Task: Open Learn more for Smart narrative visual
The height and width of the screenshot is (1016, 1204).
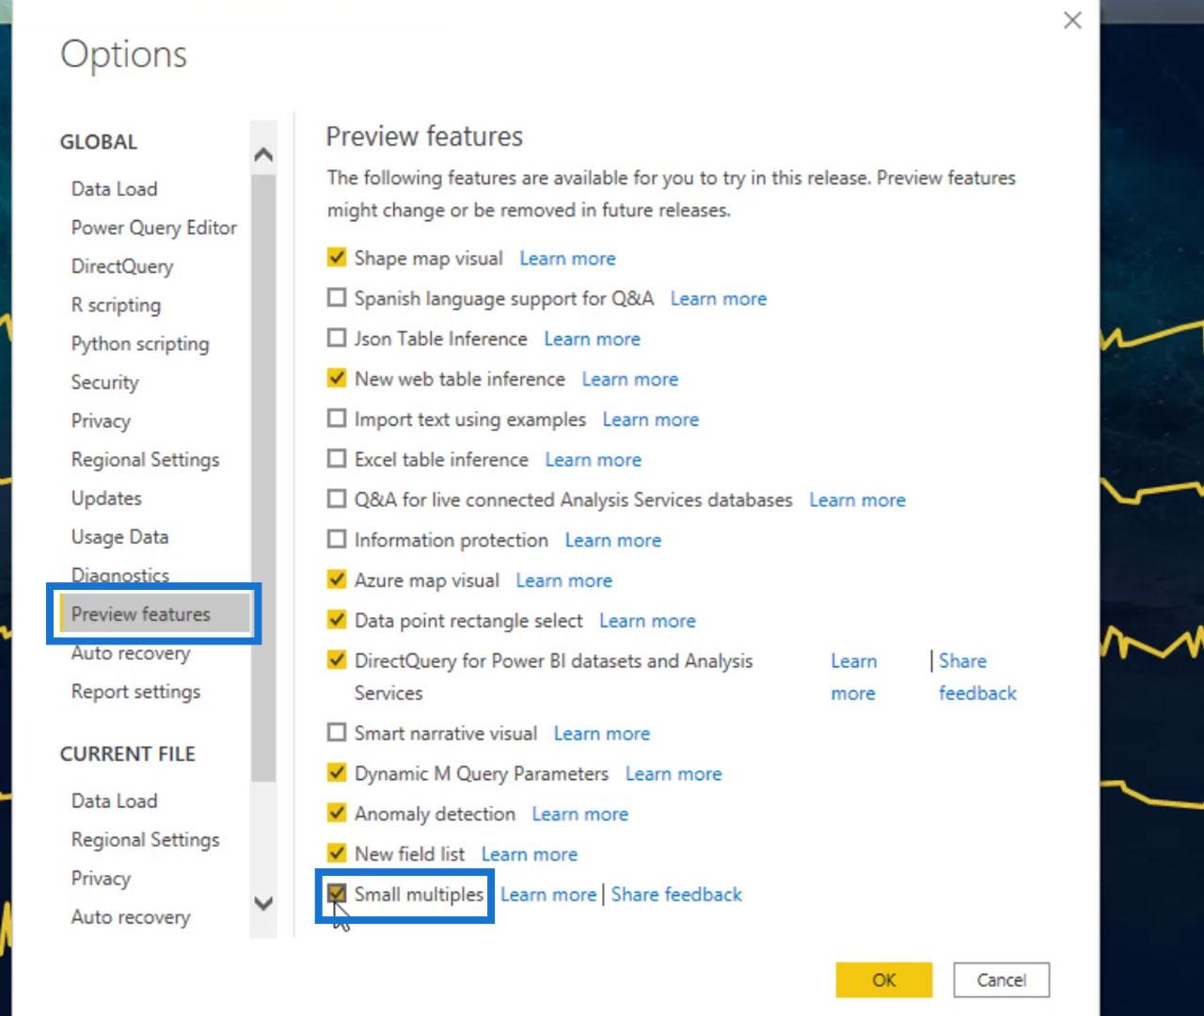Action: (601, 733)
